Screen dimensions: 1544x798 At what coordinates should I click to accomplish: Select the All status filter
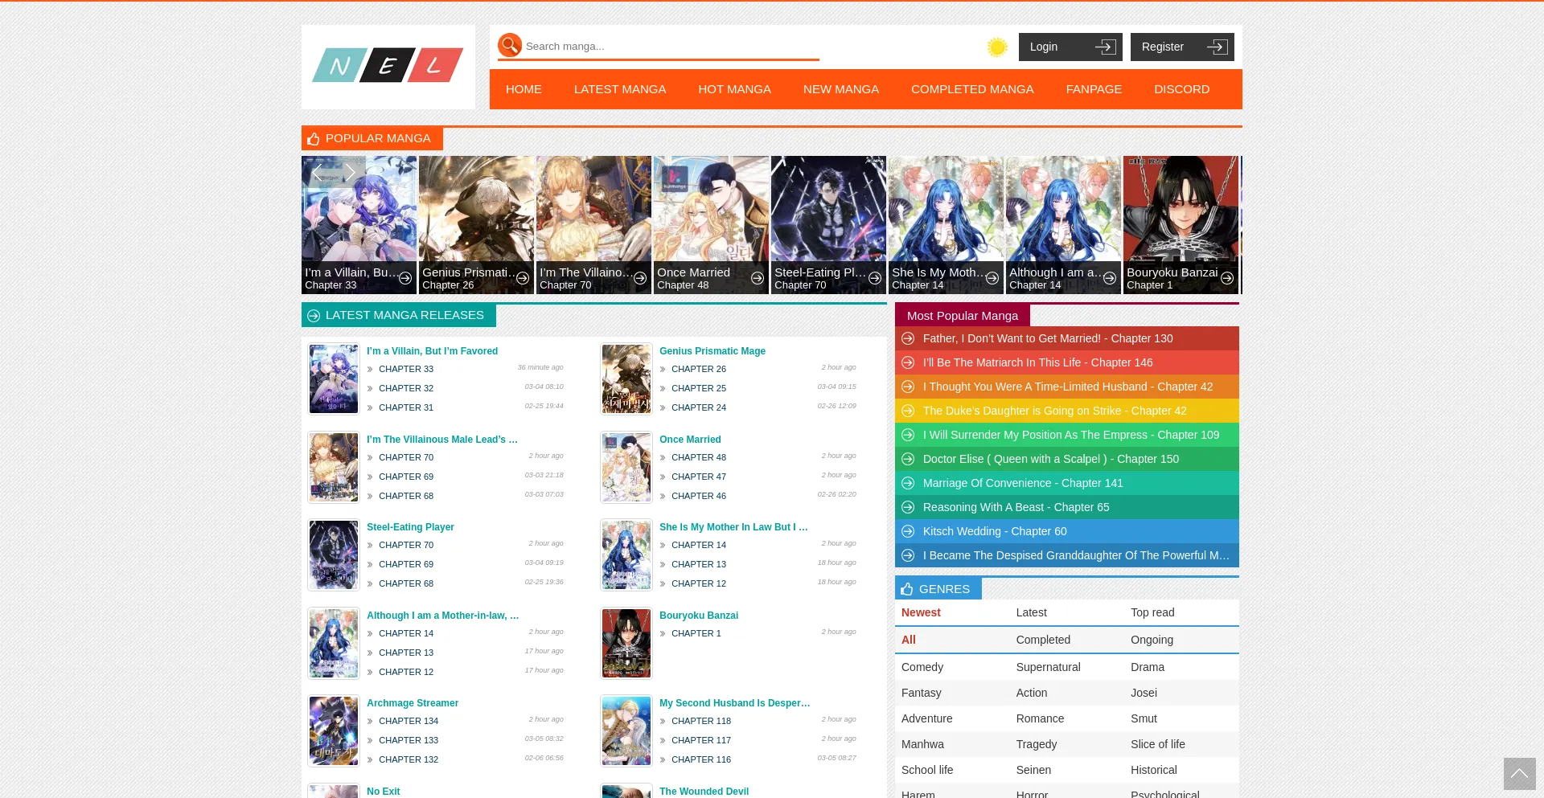(909, 640)
